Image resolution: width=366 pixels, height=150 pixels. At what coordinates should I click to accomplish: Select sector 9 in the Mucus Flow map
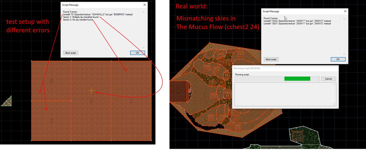226,63
